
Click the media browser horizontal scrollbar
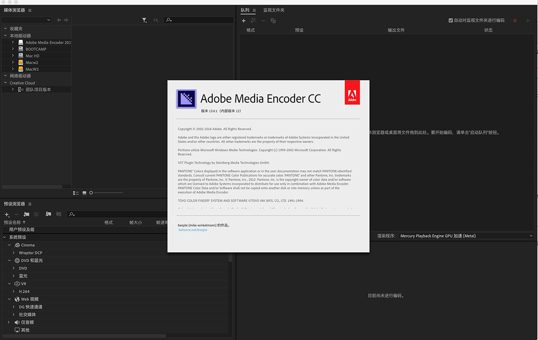[x=32, y=187]
